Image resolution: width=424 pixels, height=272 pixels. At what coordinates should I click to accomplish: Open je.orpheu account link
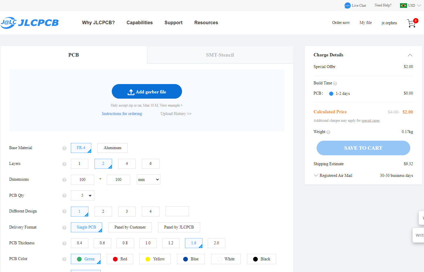pos(389,23)
